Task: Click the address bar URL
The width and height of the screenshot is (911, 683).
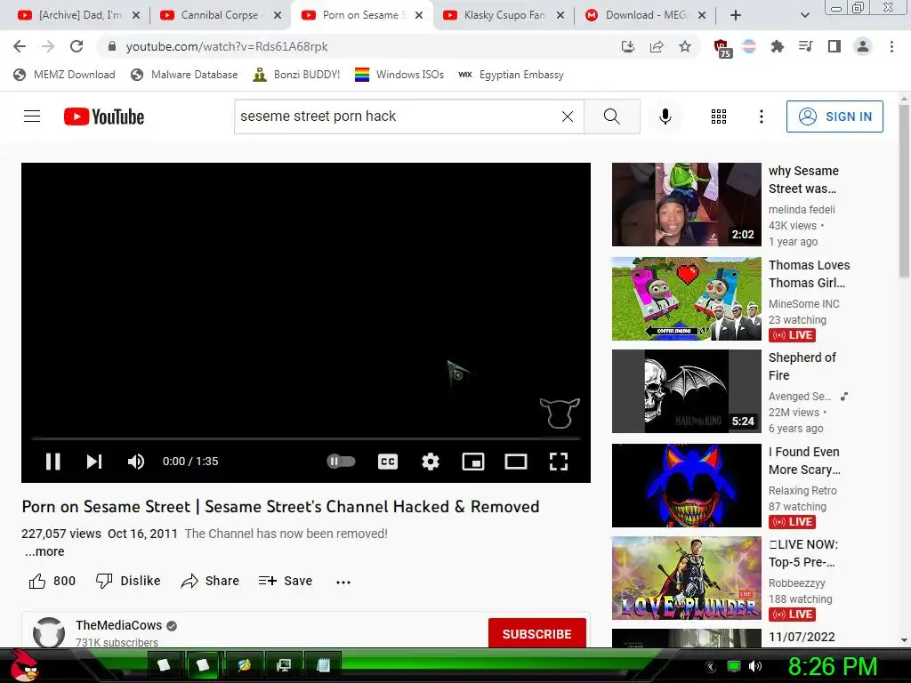Action: pyautogui.click(x=227, y=46)
